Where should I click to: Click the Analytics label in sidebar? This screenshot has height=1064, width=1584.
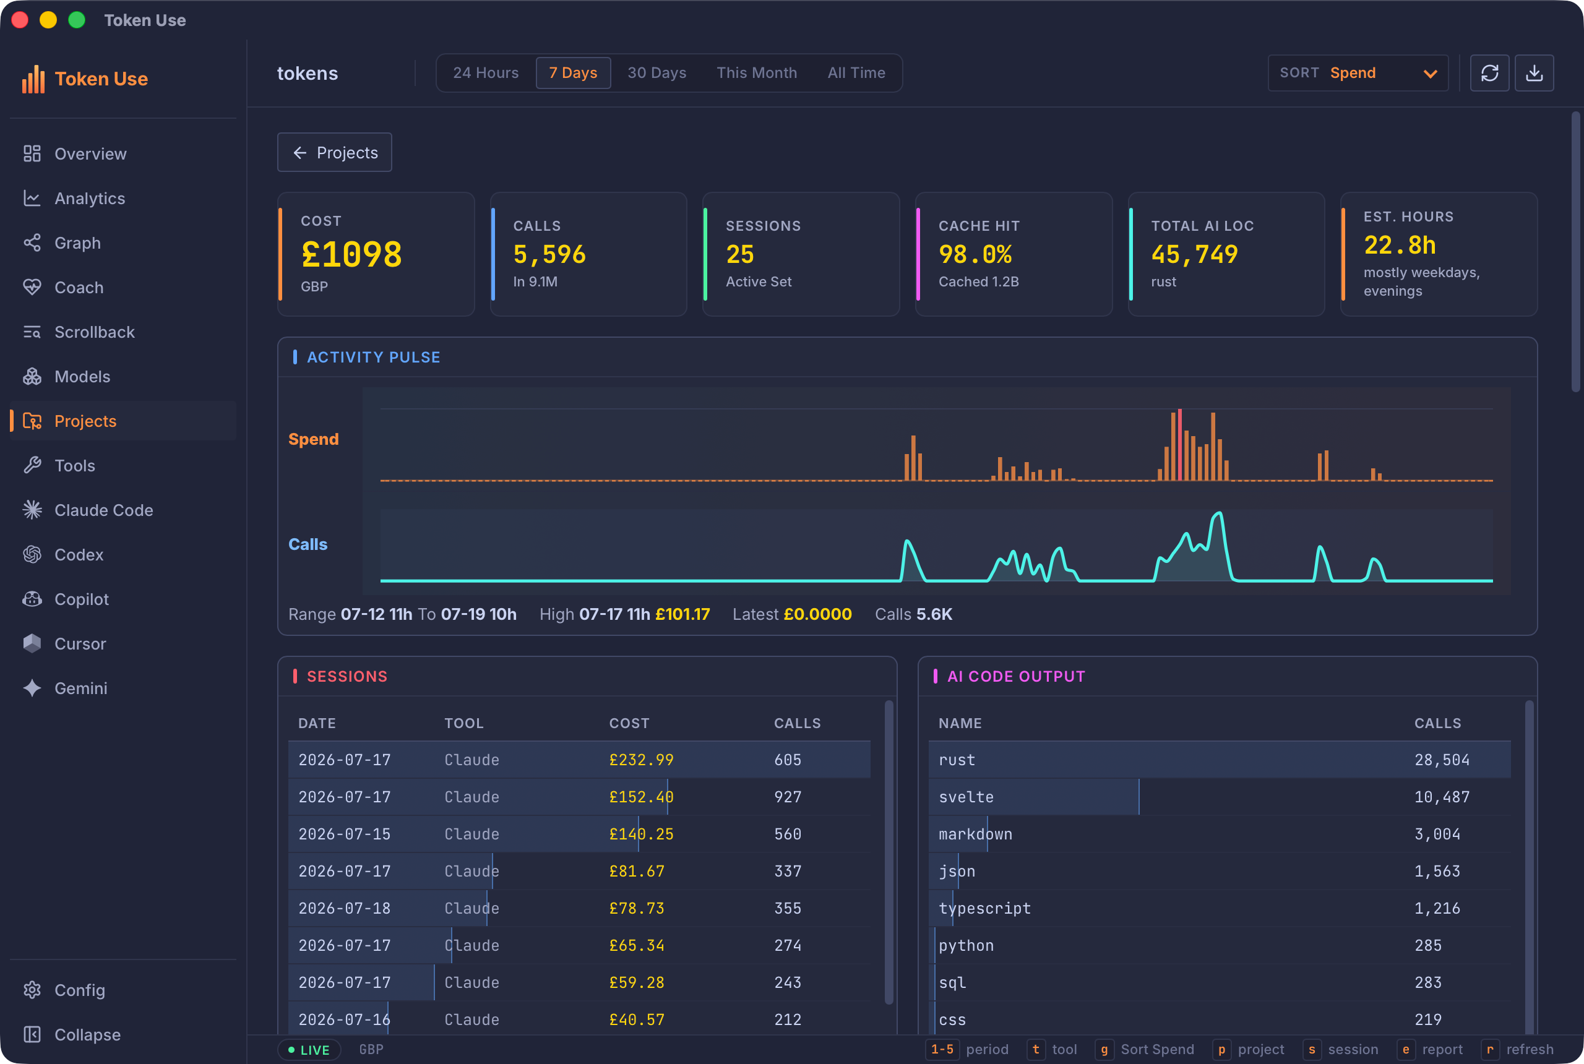(90, 198)
